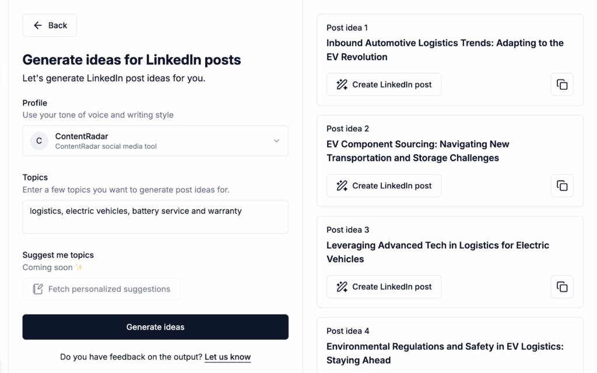Screen dimensions: 597x373
Task: Click the back arrow icon
Action: coord(38,26)
